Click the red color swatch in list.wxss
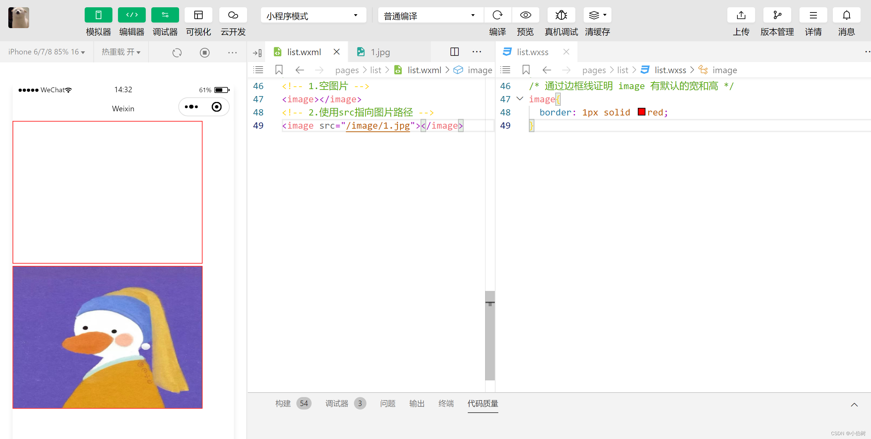 click(641, 112)
